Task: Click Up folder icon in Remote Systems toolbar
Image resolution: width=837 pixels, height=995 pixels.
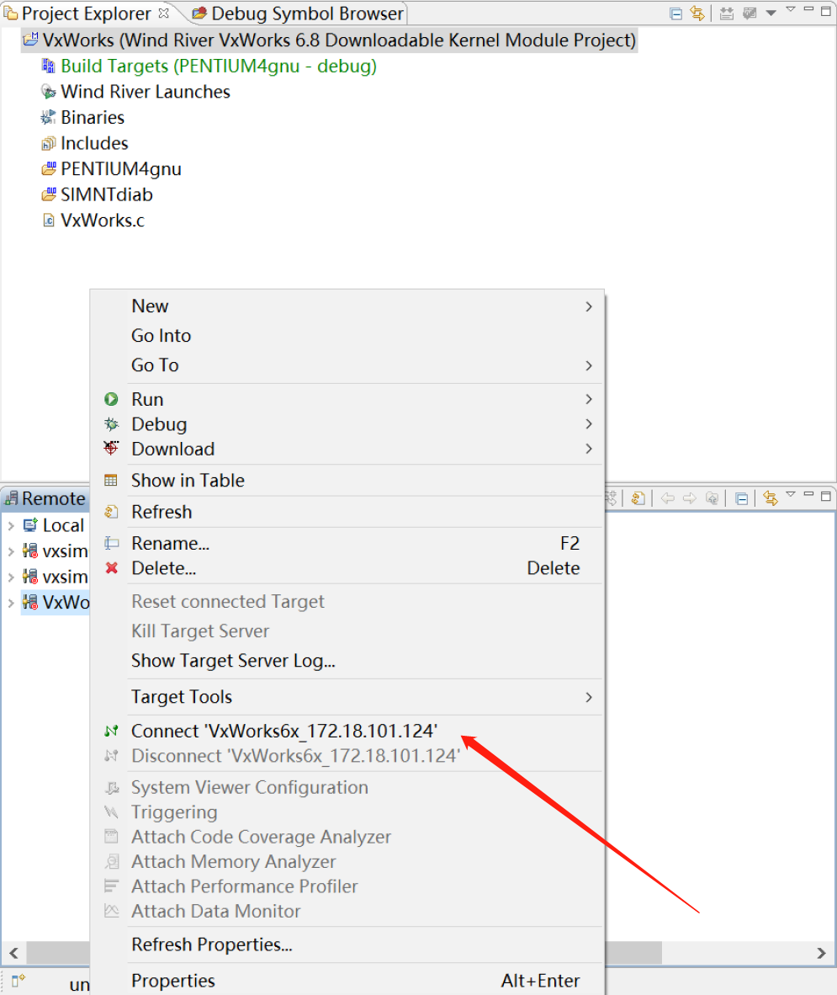Action: pos(713,498)
